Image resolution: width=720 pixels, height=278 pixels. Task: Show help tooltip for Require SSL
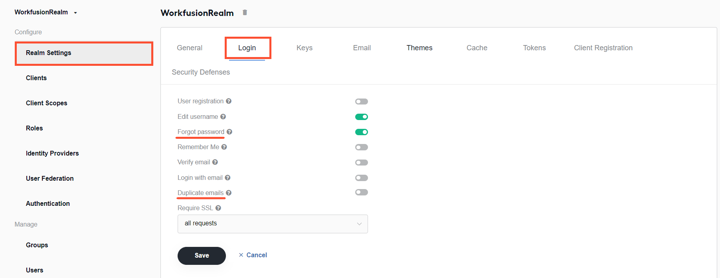pyautogui.click(x=218, y=208)
